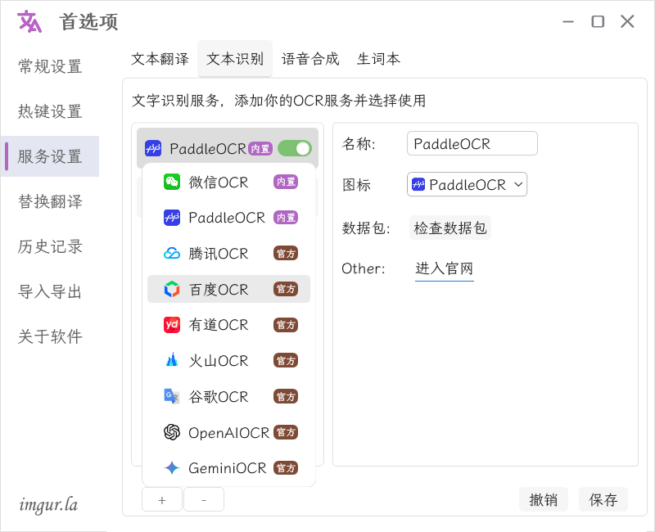Choose 百度OCR in the list

click(x=229, y=289)
